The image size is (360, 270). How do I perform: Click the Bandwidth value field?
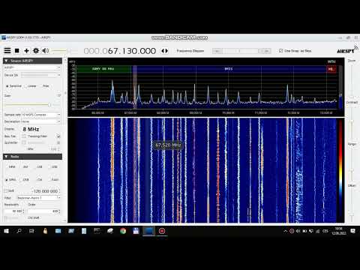click(14, 211)
